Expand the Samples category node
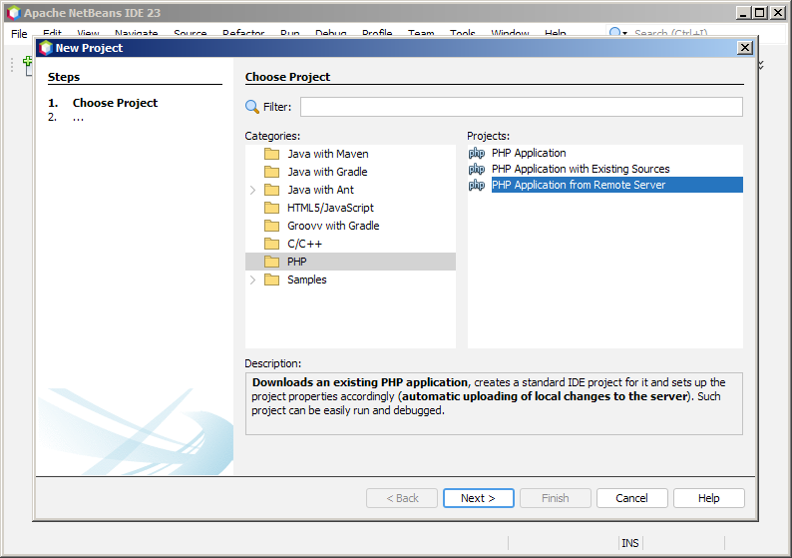Screen dimensions: 792x558 (x=252, y=279)
